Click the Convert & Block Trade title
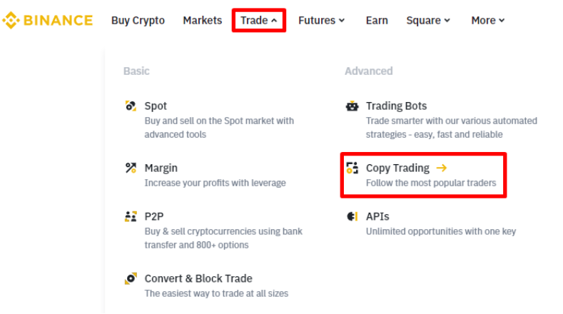Screen dimensions: 563x314 (198, 279)
